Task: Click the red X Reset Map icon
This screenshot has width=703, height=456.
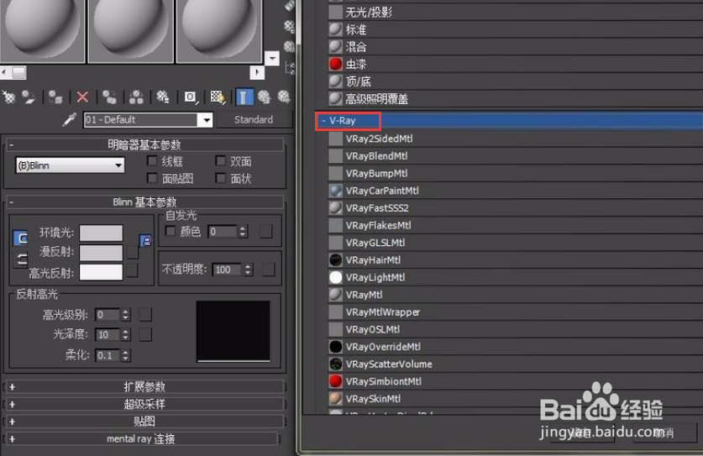Action: [x=82, y=97]
